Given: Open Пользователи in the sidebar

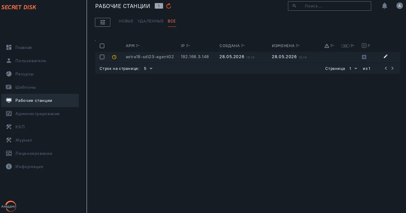Looking at the screenshot, I should (x=40, y=61).
